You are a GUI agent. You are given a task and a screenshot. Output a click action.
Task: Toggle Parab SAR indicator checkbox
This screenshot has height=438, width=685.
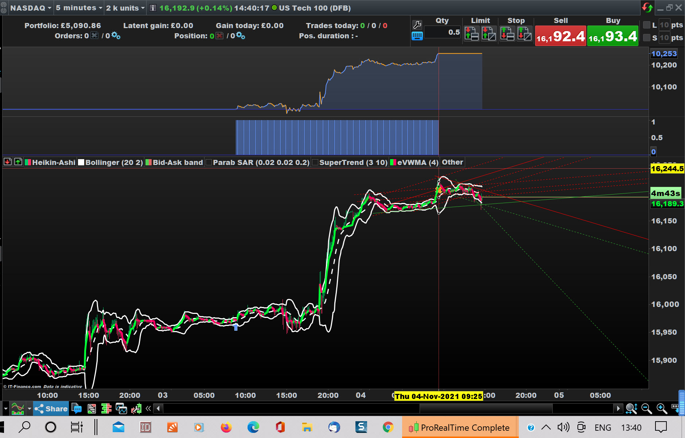(x=209, y=162)
